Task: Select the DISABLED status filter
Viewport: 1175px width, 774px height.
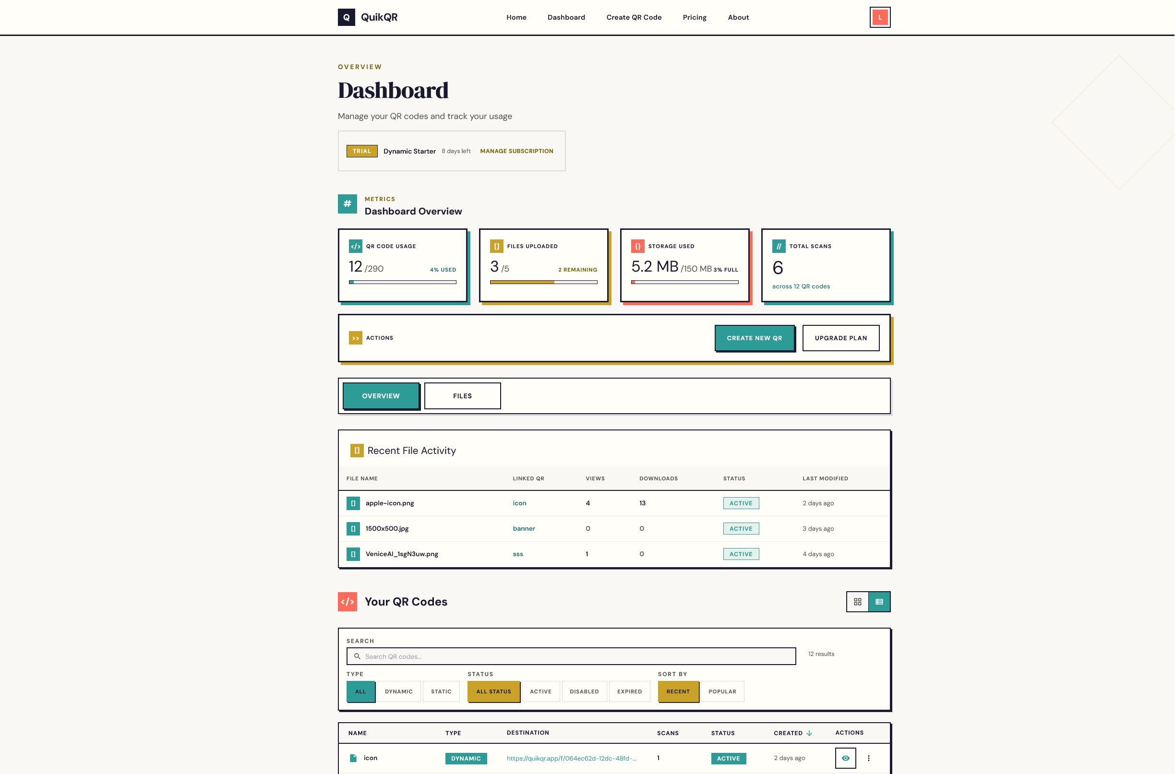Action: pyautogui.click(x=584, y=691)
